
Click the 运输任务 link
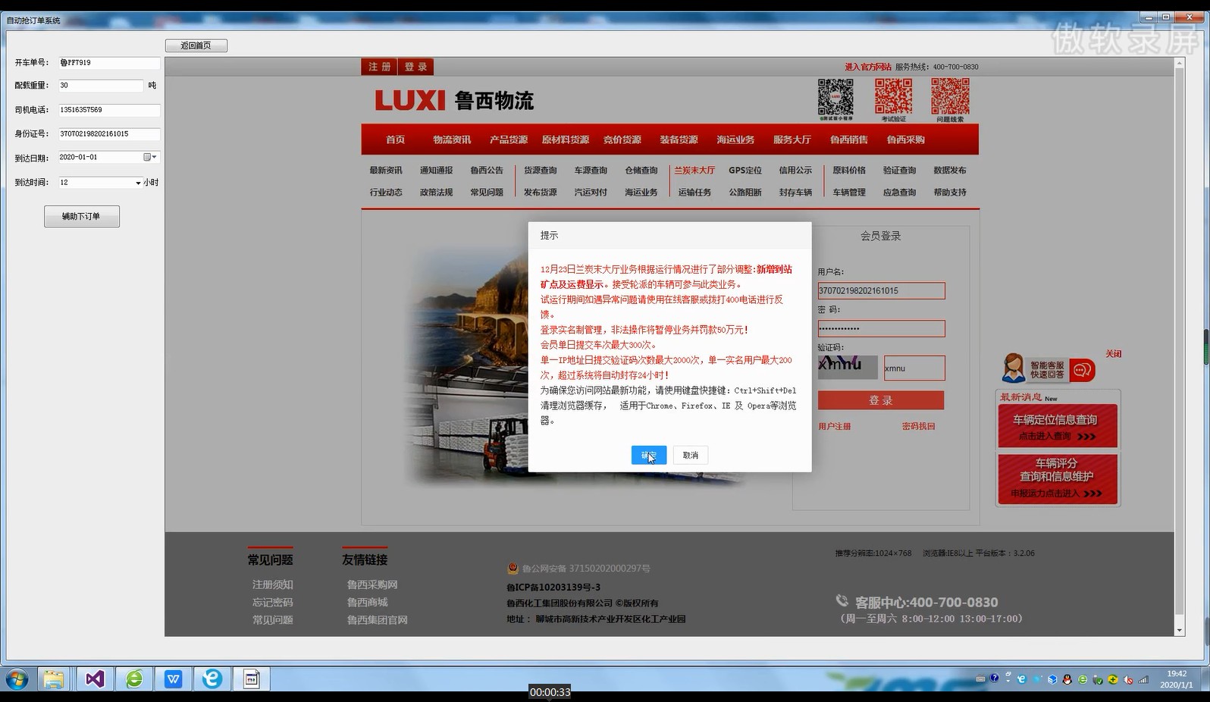coord(694,193)
